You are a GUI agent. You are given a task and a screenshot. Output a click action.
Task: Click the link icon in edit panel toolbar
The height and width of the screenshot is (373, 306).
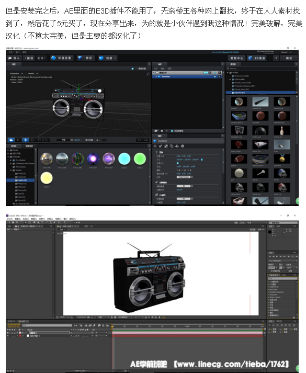coord(161,146)
